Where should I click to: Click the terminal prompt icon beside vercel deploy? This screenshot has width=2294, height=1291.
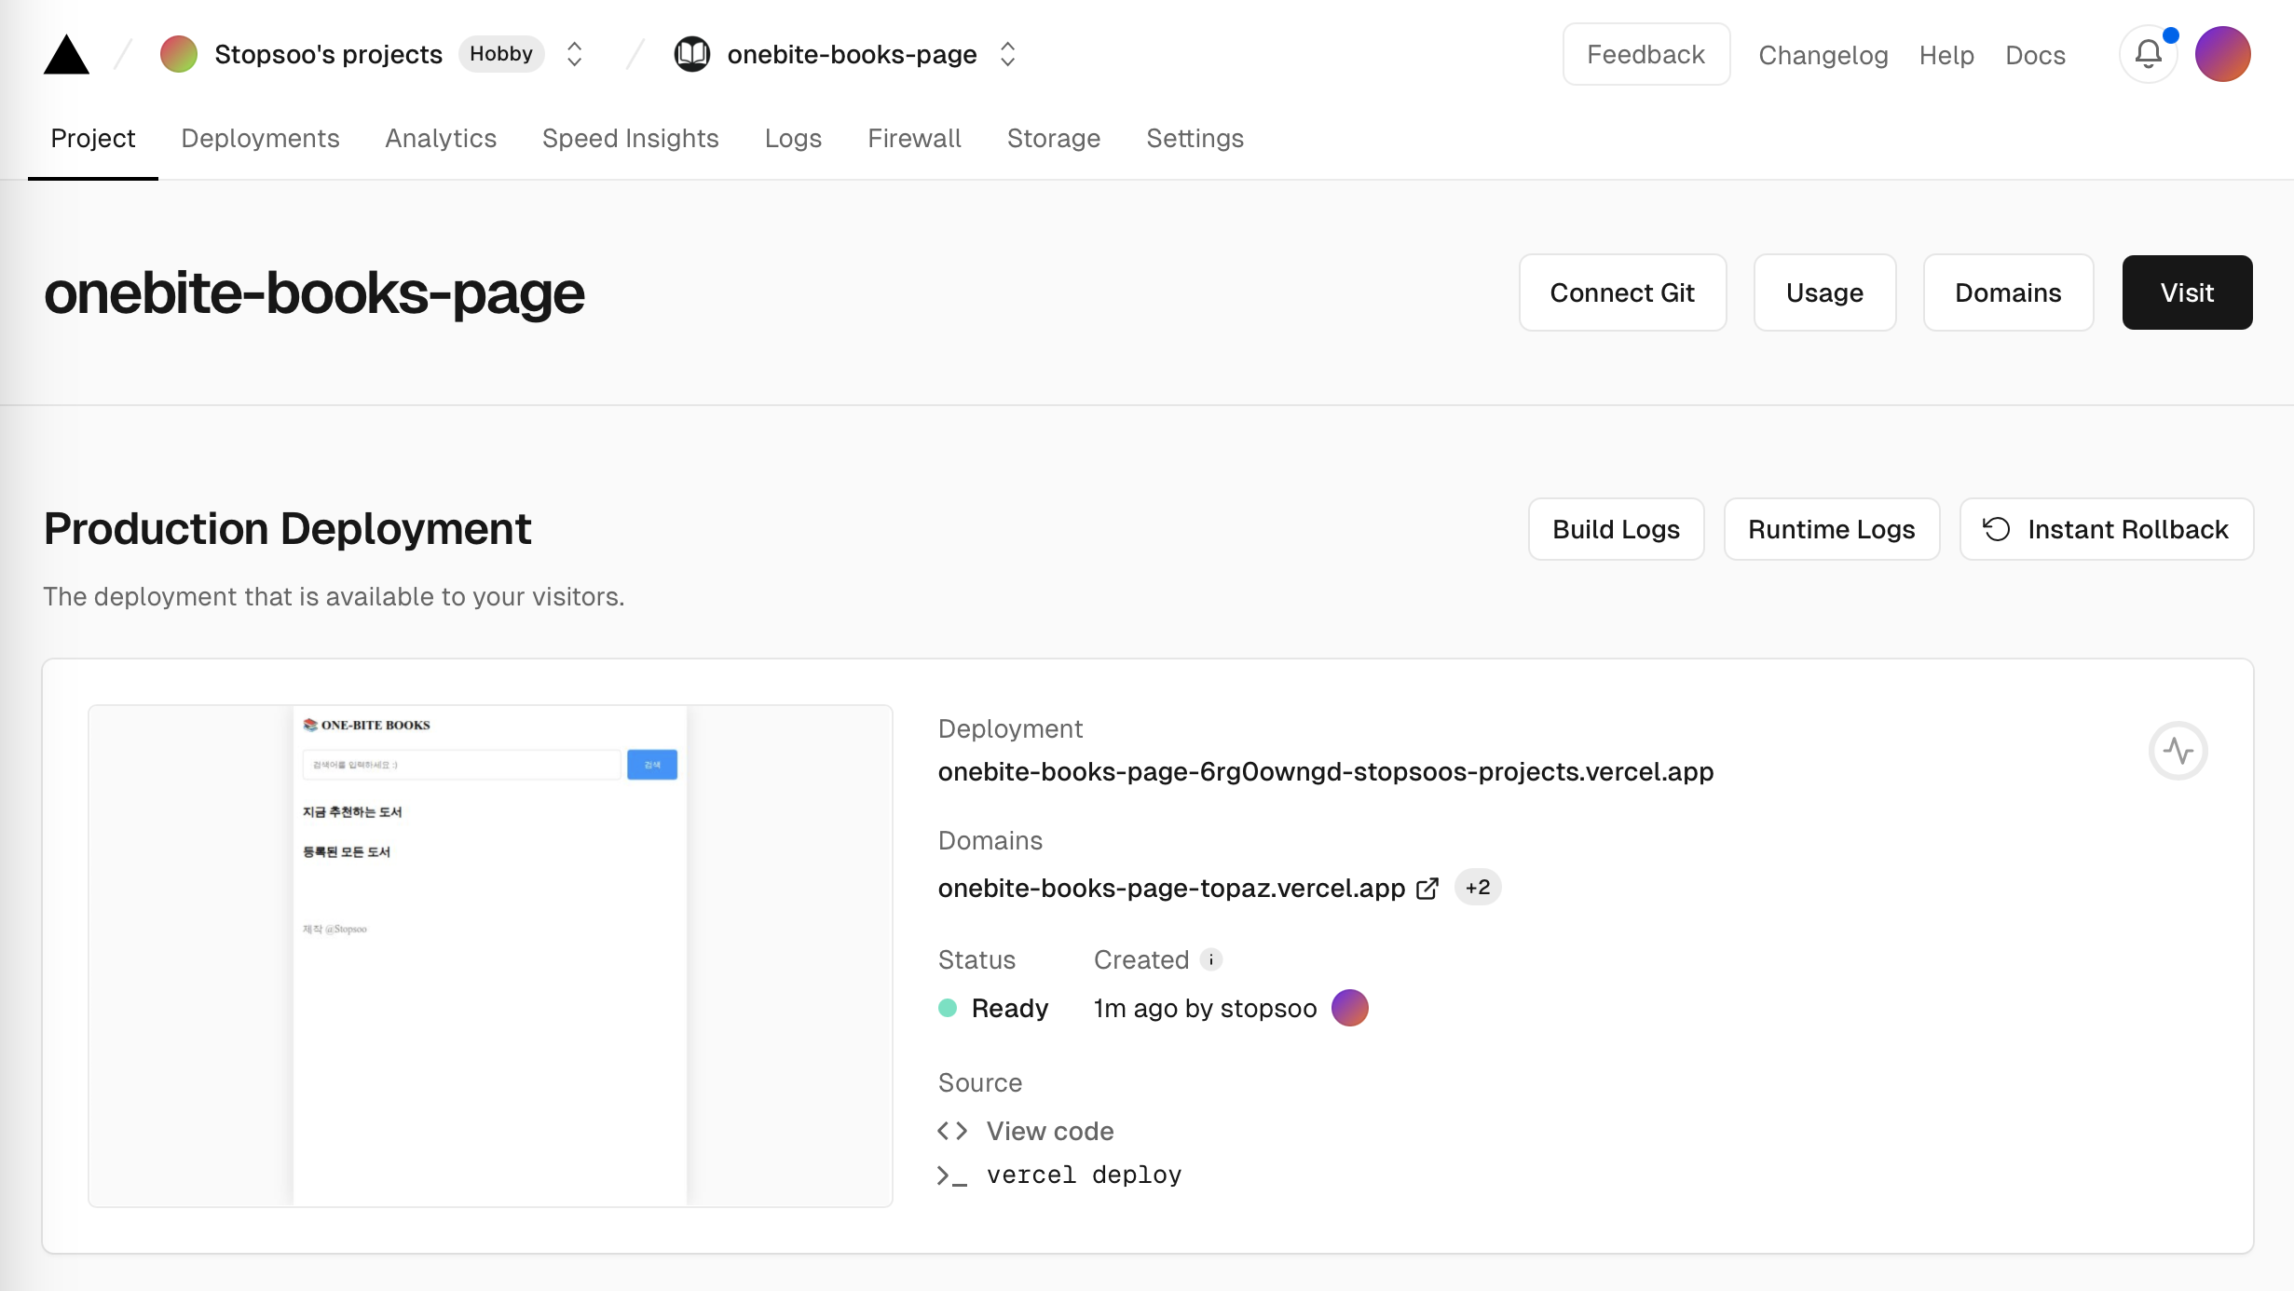[x=952, y=1175]
